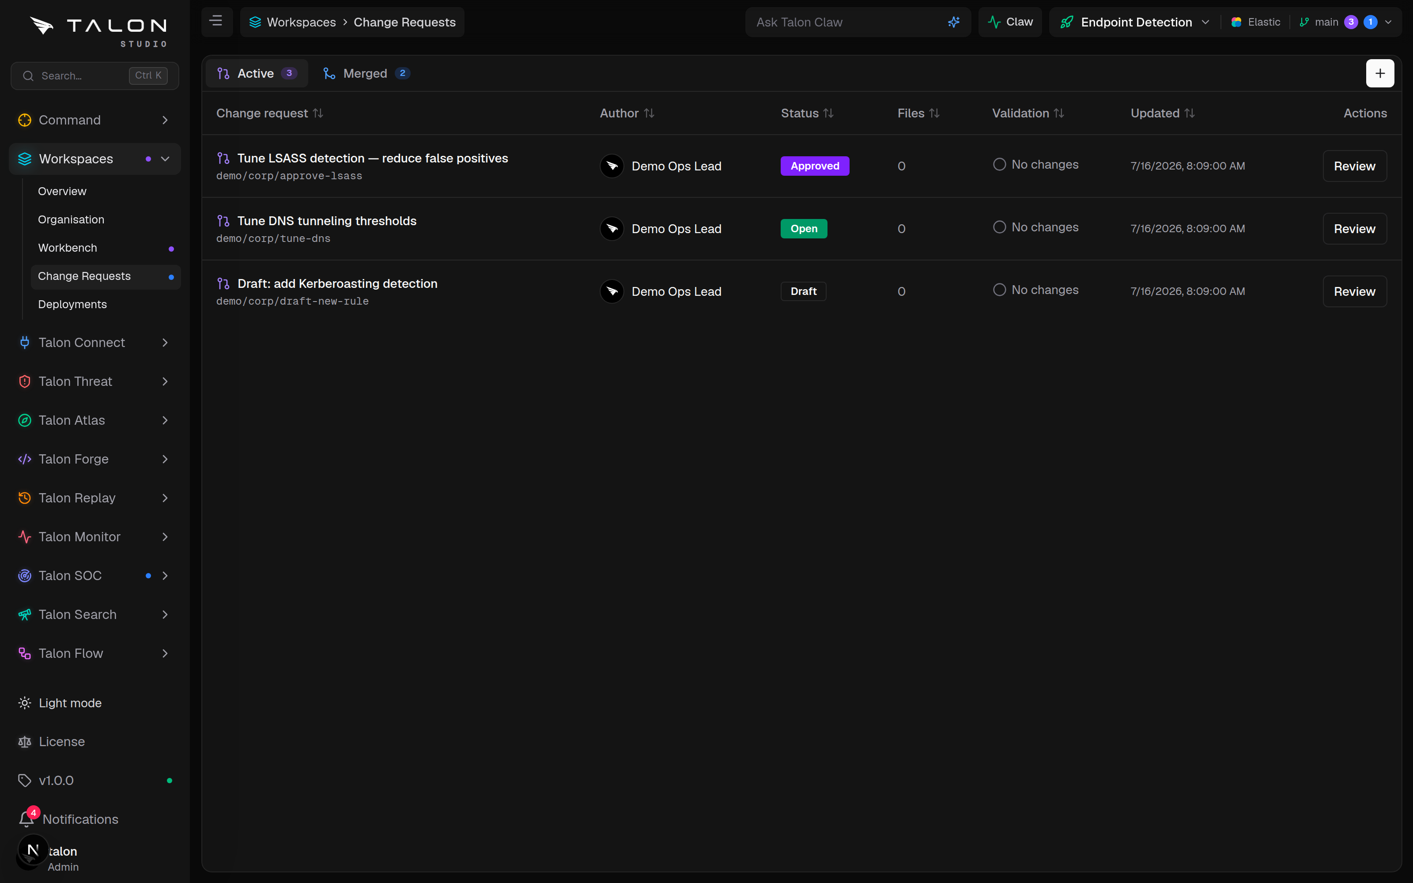1413x883 pixels.
Task: Click the Talon Search telescope icon
Action: 25,615
